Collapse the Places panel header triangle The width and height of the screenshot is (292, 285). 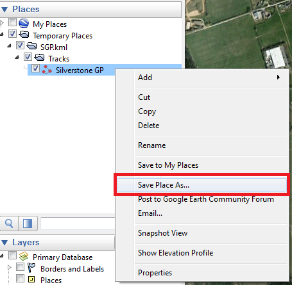click(4, 10)
